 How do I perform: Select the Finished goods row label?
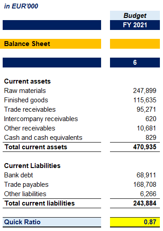(x=26, y=100)
